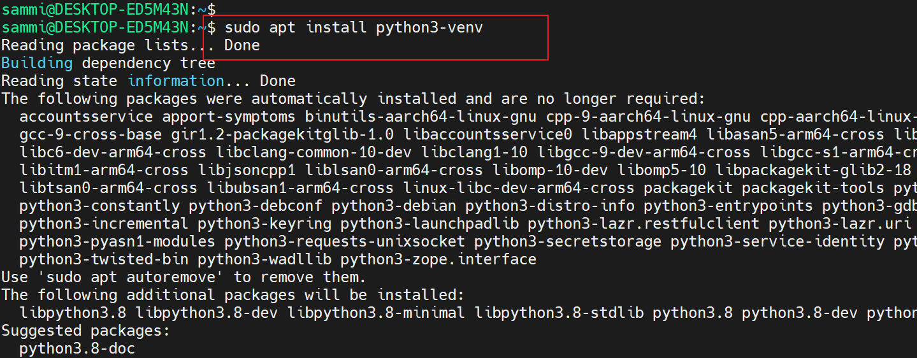
Task: Click 'python3-twisted-bin' package name
Action: (x=104, y=259)
